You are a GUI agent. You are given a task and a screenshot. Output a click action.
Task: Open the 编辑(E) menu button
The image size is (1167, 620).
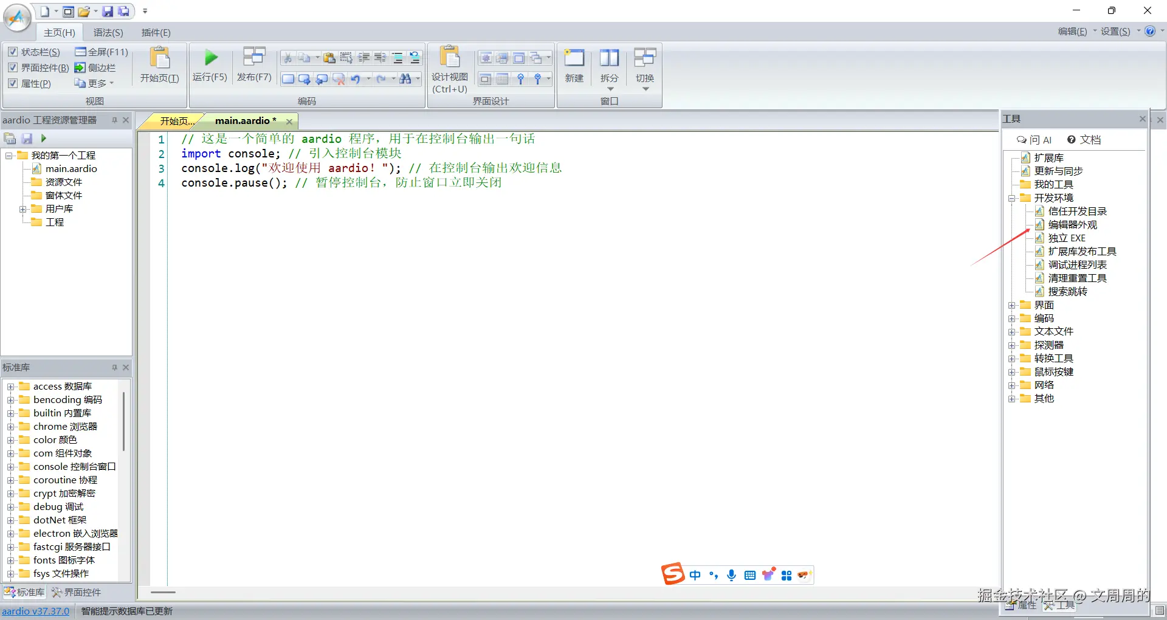[x=1076, y=32]
